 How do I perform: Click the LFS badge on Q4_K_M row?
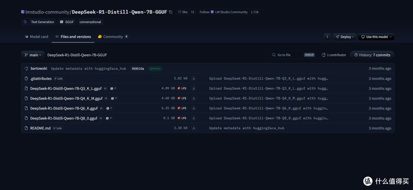(x=182, y=98)
